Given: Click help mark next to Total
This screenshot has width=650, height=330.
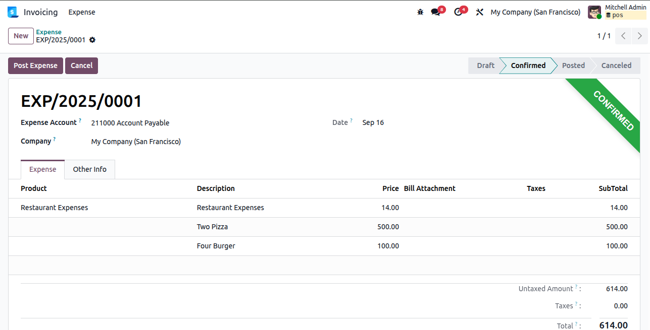Looking at the screenshot, I should (x=576, y=324).
